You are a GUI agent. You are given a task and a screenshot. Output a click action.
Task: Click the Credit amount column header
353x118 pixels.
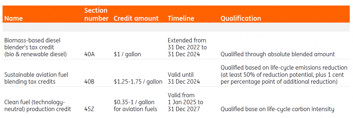[136, 18]
